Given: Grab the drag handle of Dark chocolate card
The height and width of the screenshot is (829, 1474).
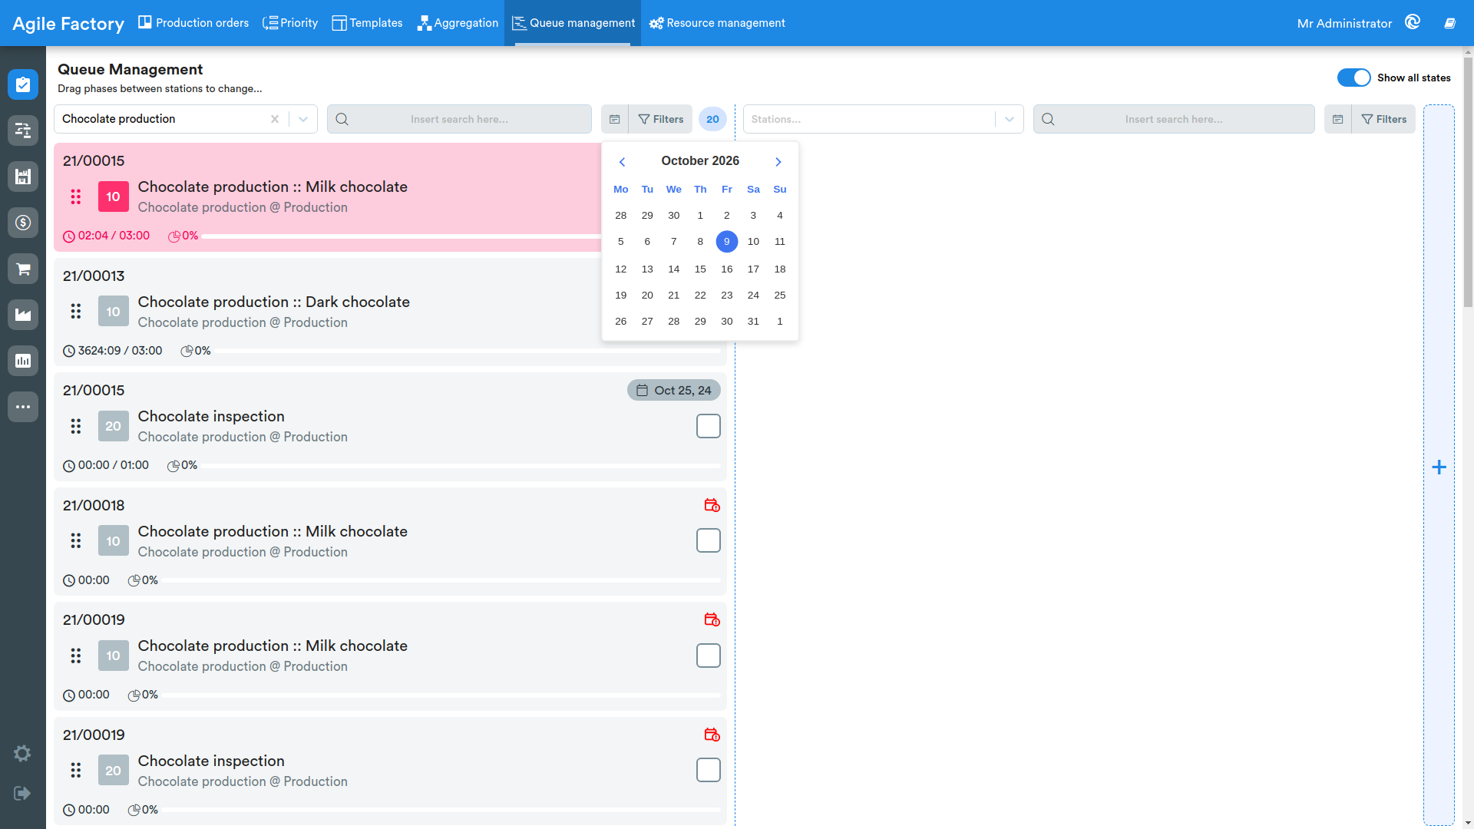Looking at the screenshot, I should point(76,311).
